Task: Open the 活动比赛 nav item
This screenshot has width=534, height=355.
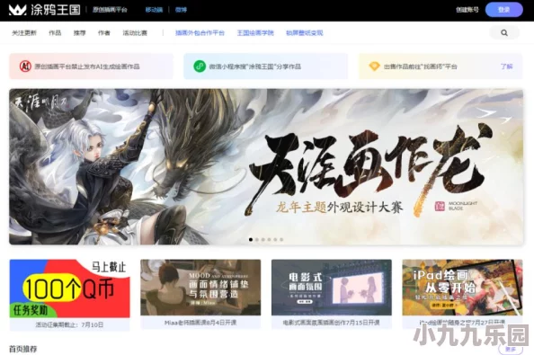Action: 135,33
